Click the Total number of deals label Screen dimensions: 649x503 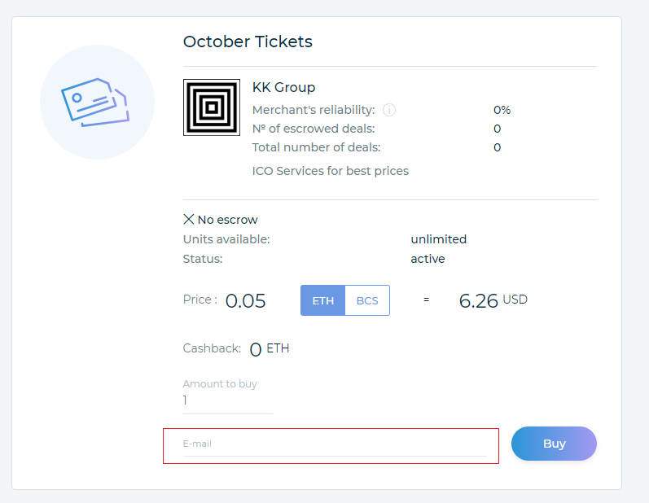click(x=316, y=147)
